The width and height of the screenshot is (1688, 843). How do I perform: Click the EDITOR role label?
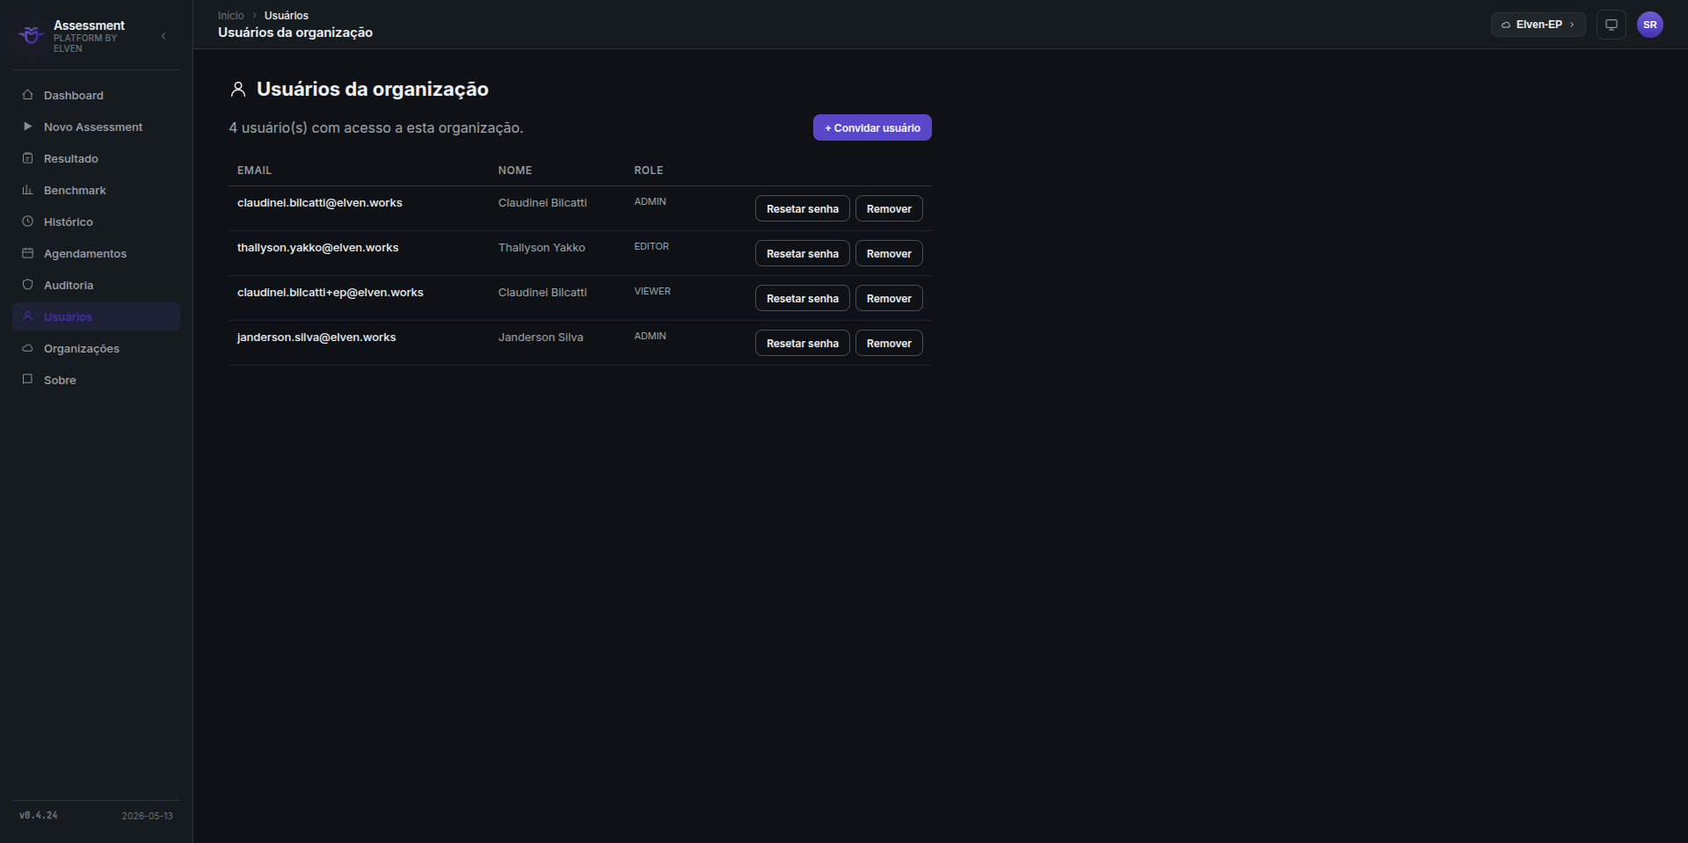651,247
